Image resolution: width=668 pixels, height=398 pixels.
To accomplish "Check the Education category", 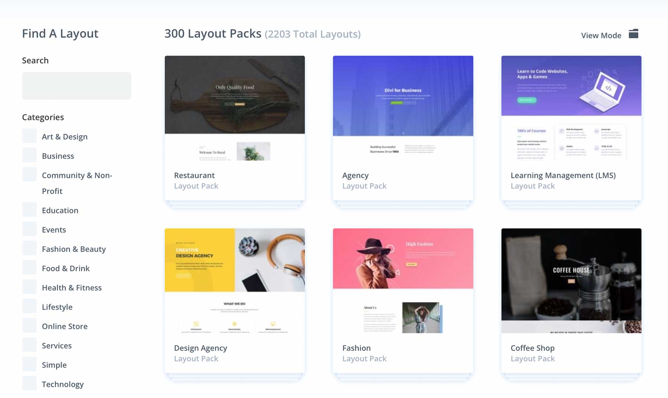I will click(x=29, y=209).
